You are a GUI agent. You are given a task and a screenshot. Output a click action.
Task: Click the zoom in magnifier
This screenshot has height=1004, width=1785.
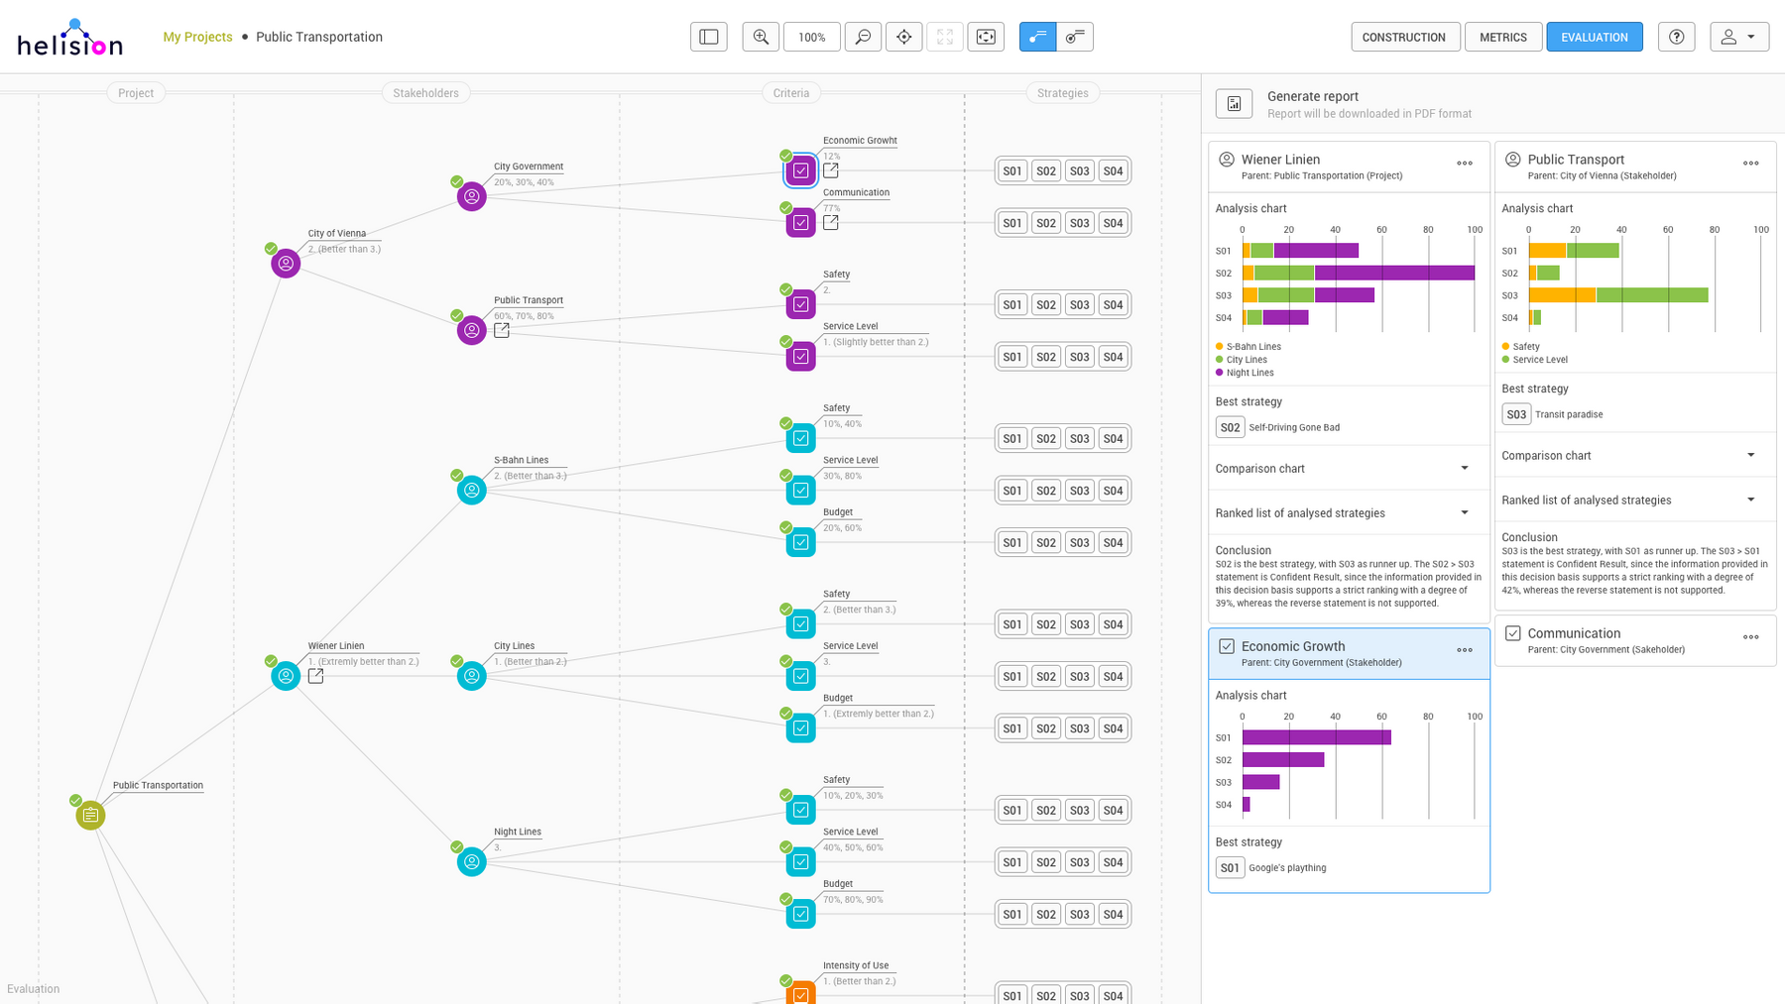click(x=761, y=37)
